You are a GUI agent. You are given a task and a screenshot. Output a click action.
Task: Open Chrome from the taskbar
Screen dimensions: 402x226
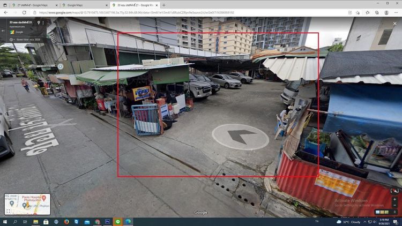click(x=97, y=222)
